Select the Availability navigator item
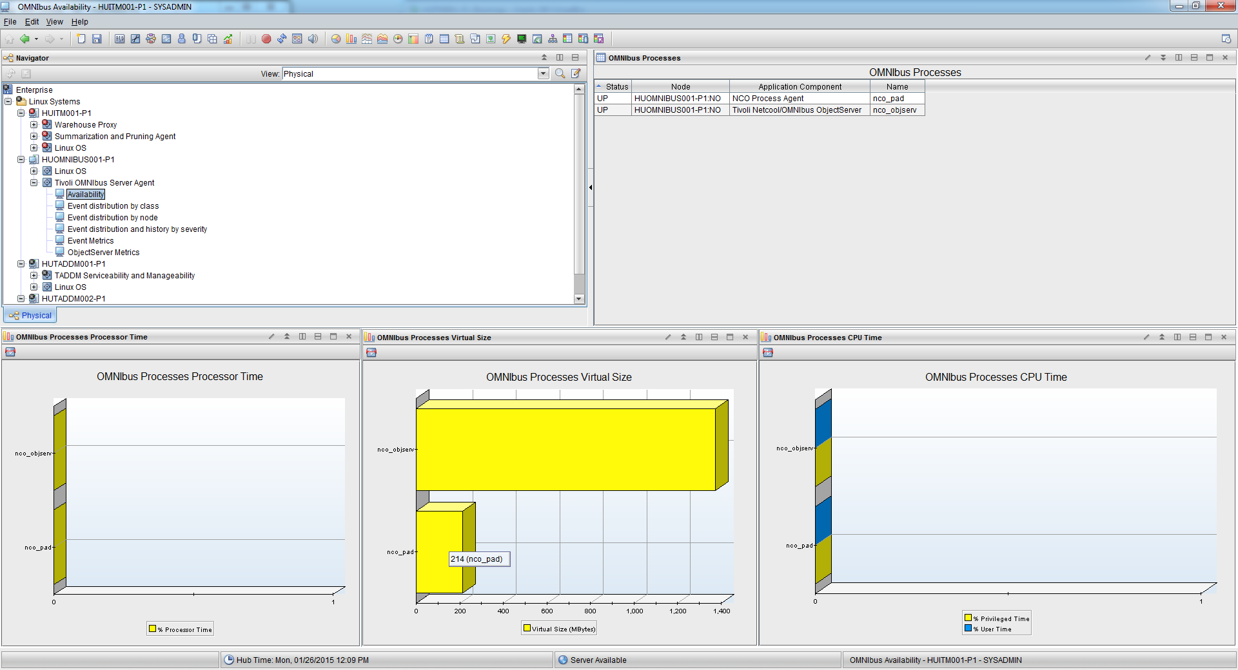 [x=85, y=195]
